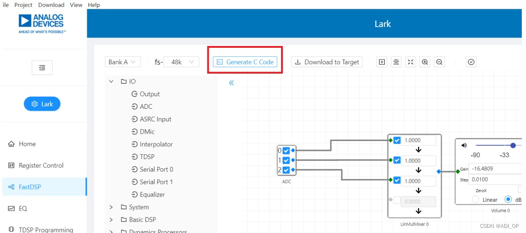This screenshot has height=233, width=526.
Task: Select FastDSP in the sidebar
Action: coord(44,187)
